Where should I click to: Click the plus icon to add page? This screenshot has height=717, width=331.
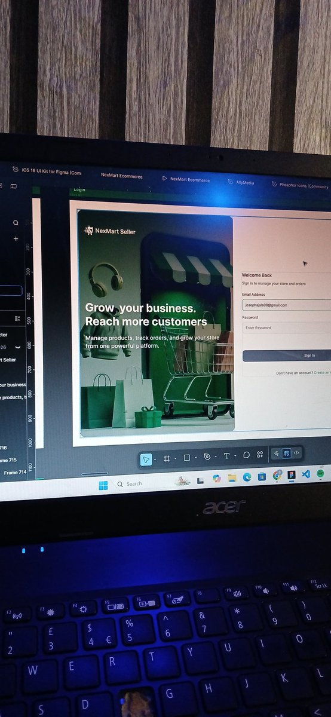point(16,238)
